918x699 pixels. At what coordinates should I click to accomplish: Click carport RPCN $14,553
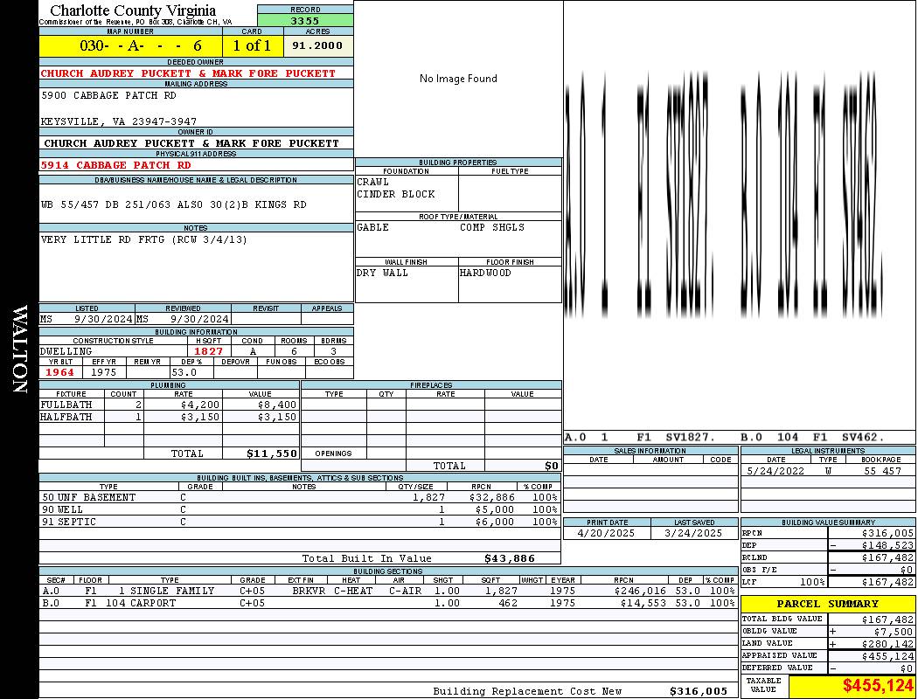[643, 603]
